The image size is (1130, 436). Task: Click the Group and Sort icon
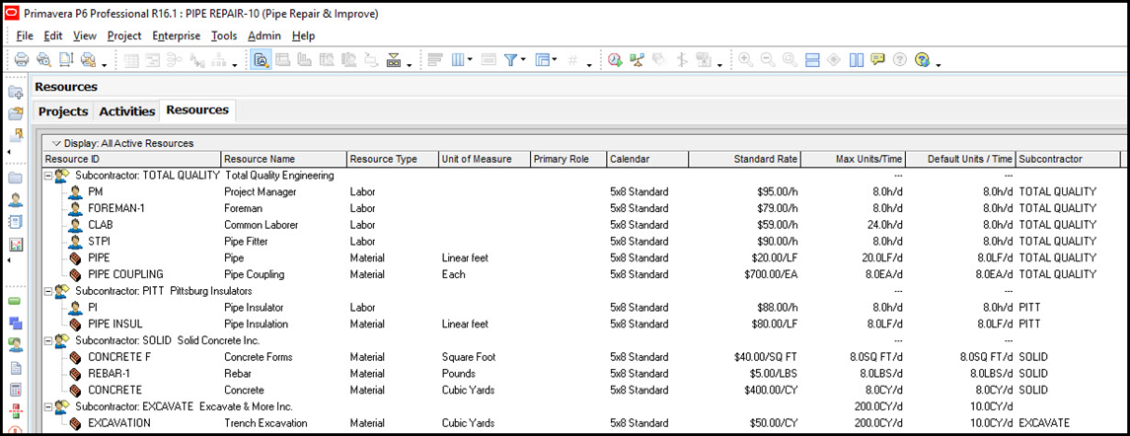542,60
